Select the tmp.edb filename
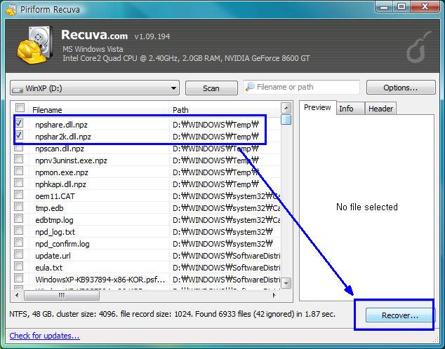The width and height of the screenshot is (445, 349). click(49, 208)
